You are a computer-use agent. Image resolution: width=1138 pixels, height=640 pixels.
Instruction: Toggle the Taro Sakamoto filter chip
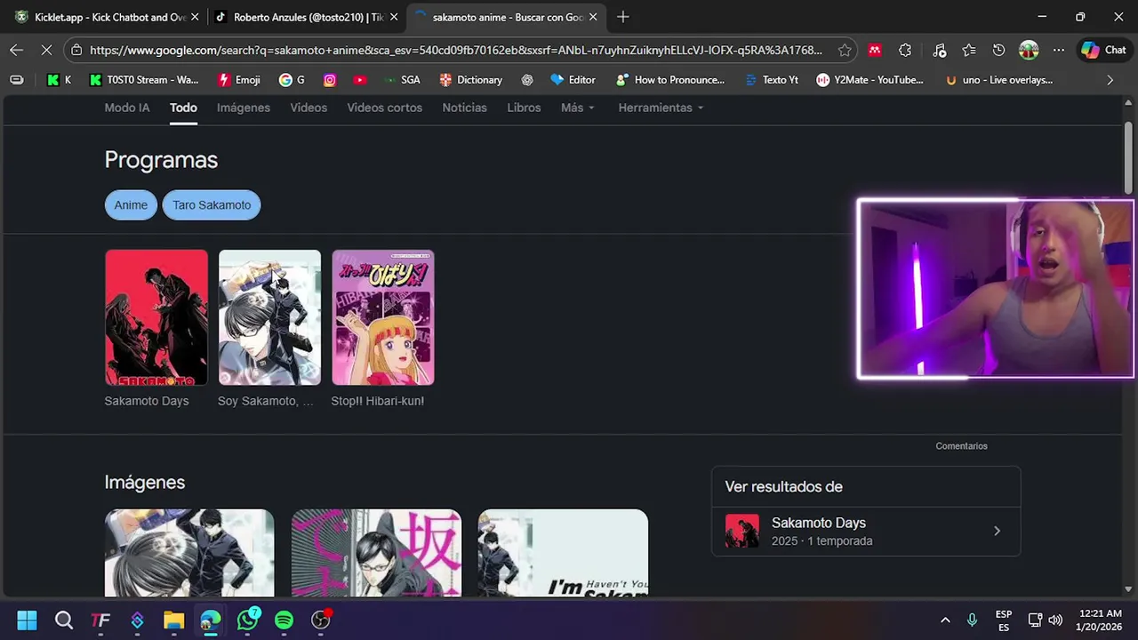point(212,204)
